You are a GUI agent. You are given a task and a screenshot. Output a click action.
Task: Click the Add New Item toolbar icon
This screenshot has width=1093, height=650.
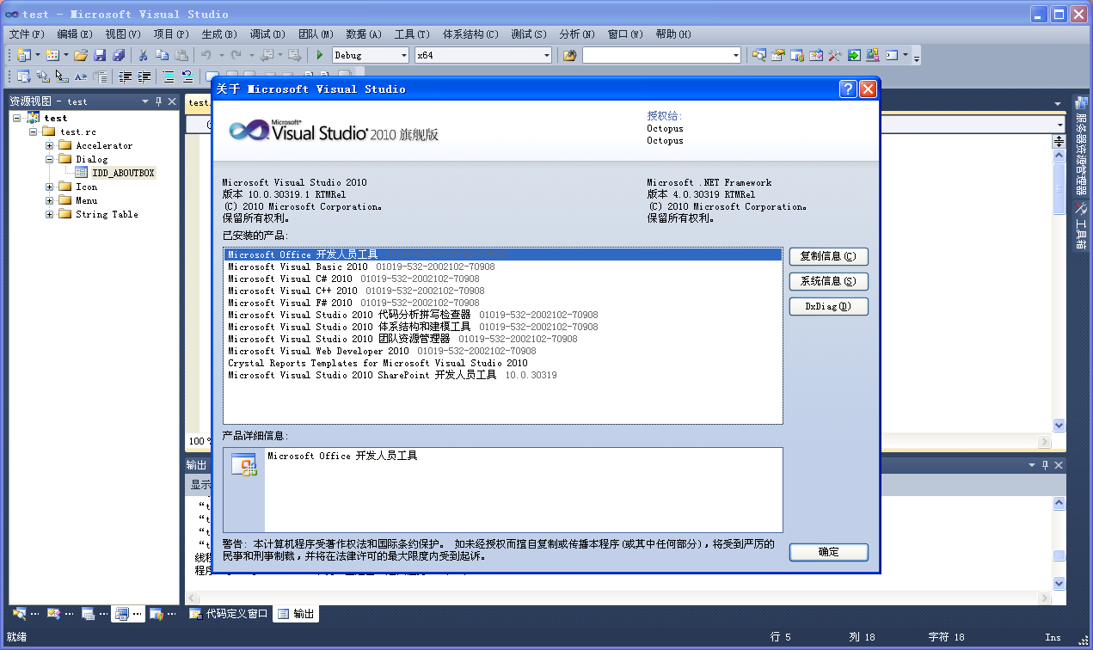tap(52, 55)
